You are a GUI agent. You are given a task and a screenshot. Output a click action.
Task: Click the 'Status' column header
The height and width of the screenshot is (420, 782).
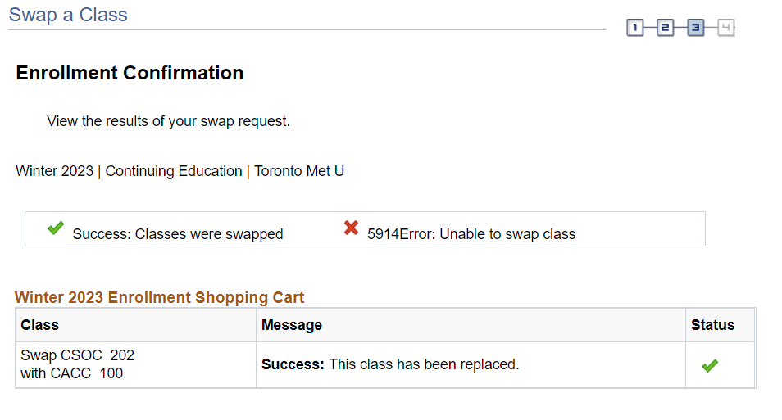click(x=712, y=325)
